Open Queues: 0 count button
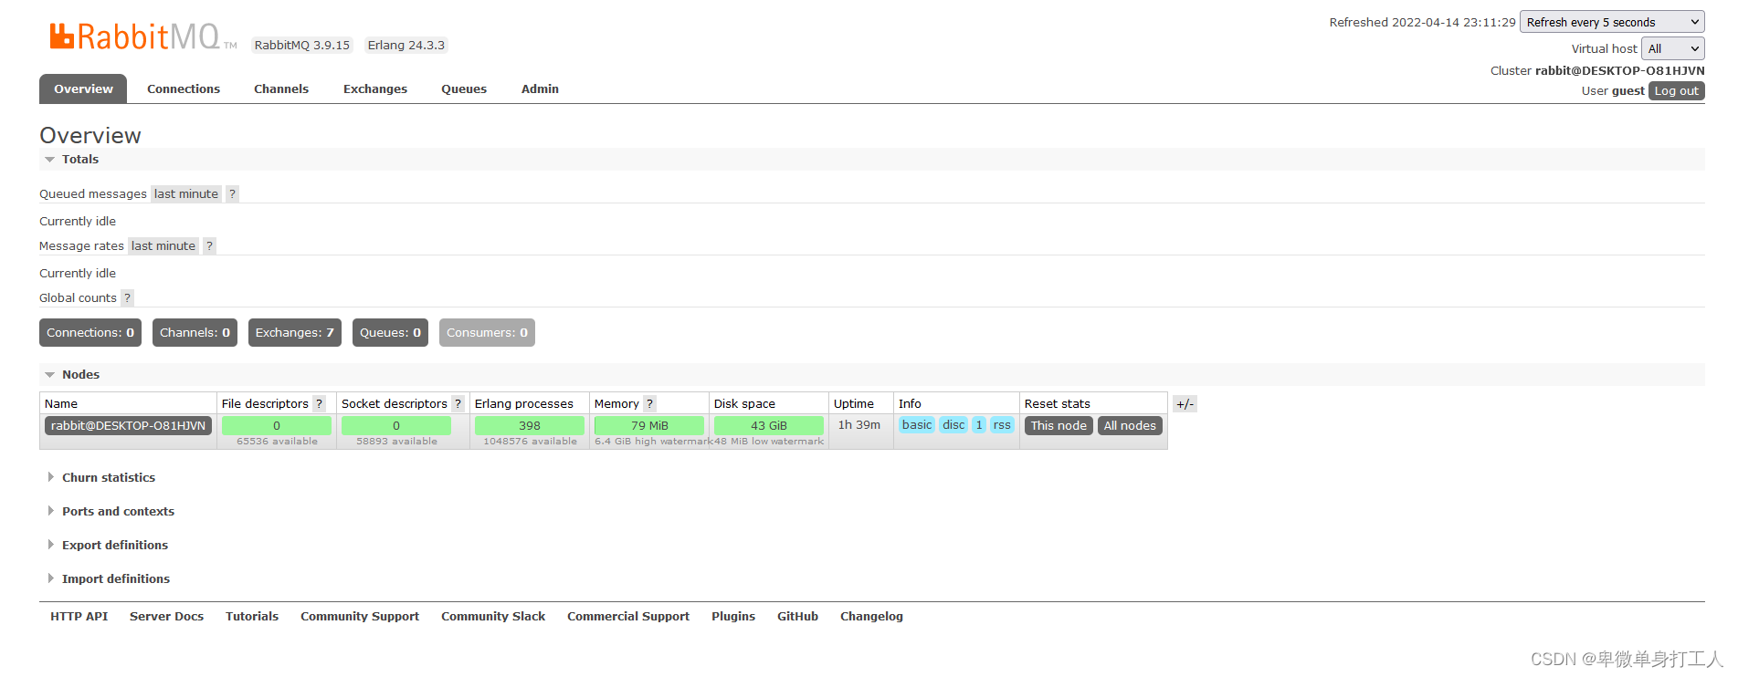 pos(390,332)
